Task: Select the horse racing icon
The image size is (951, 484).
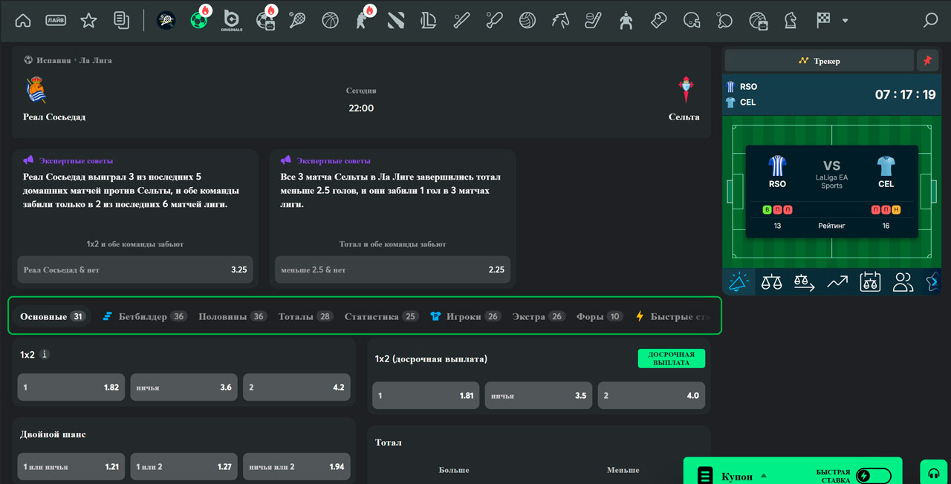Action: (x=560, y=21)
